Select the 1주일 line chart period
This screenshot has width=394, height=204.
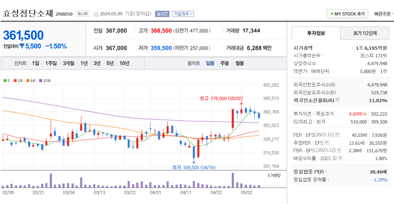pyautogui.click(x=51, y=63)
